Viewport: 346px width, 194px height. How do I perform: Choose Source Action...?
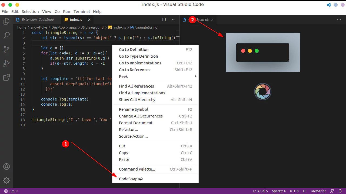155,136
